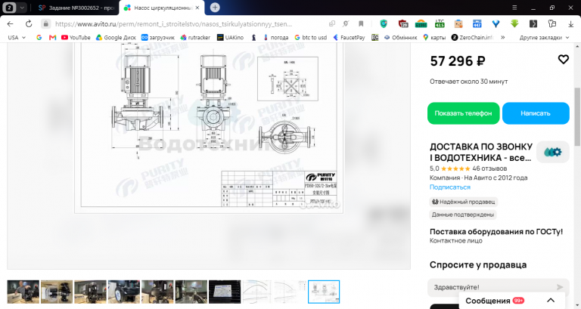The width and height of the screenshot is (581, 309).
Task: Click the price 57 296 ₽
Action: click(458, 60)
